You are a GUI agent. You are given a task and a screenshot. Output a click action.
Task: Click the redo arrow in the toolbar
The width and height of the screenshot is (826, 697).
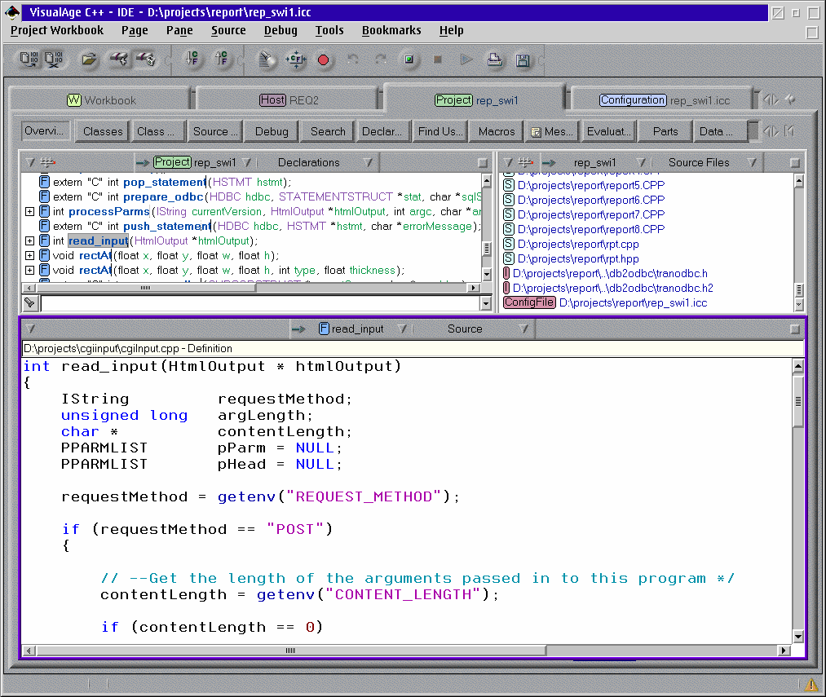tap(380, 60)
